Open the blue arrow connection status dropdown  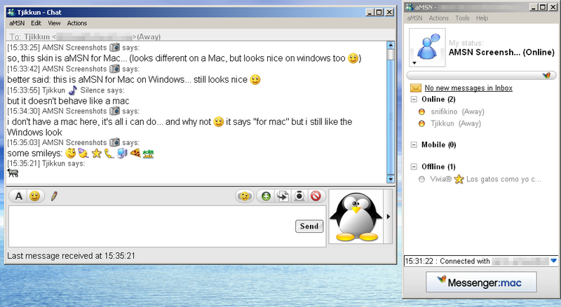[x=553, y=261]
